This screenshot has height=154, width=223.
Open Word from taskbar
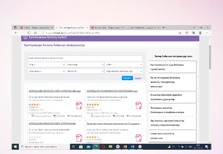coord(133,147)
